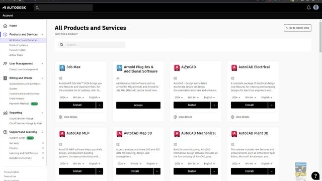Install 3ds Max
Image resolution: width=322 pixels, height=181 pixels.
[x=77, y=105]
